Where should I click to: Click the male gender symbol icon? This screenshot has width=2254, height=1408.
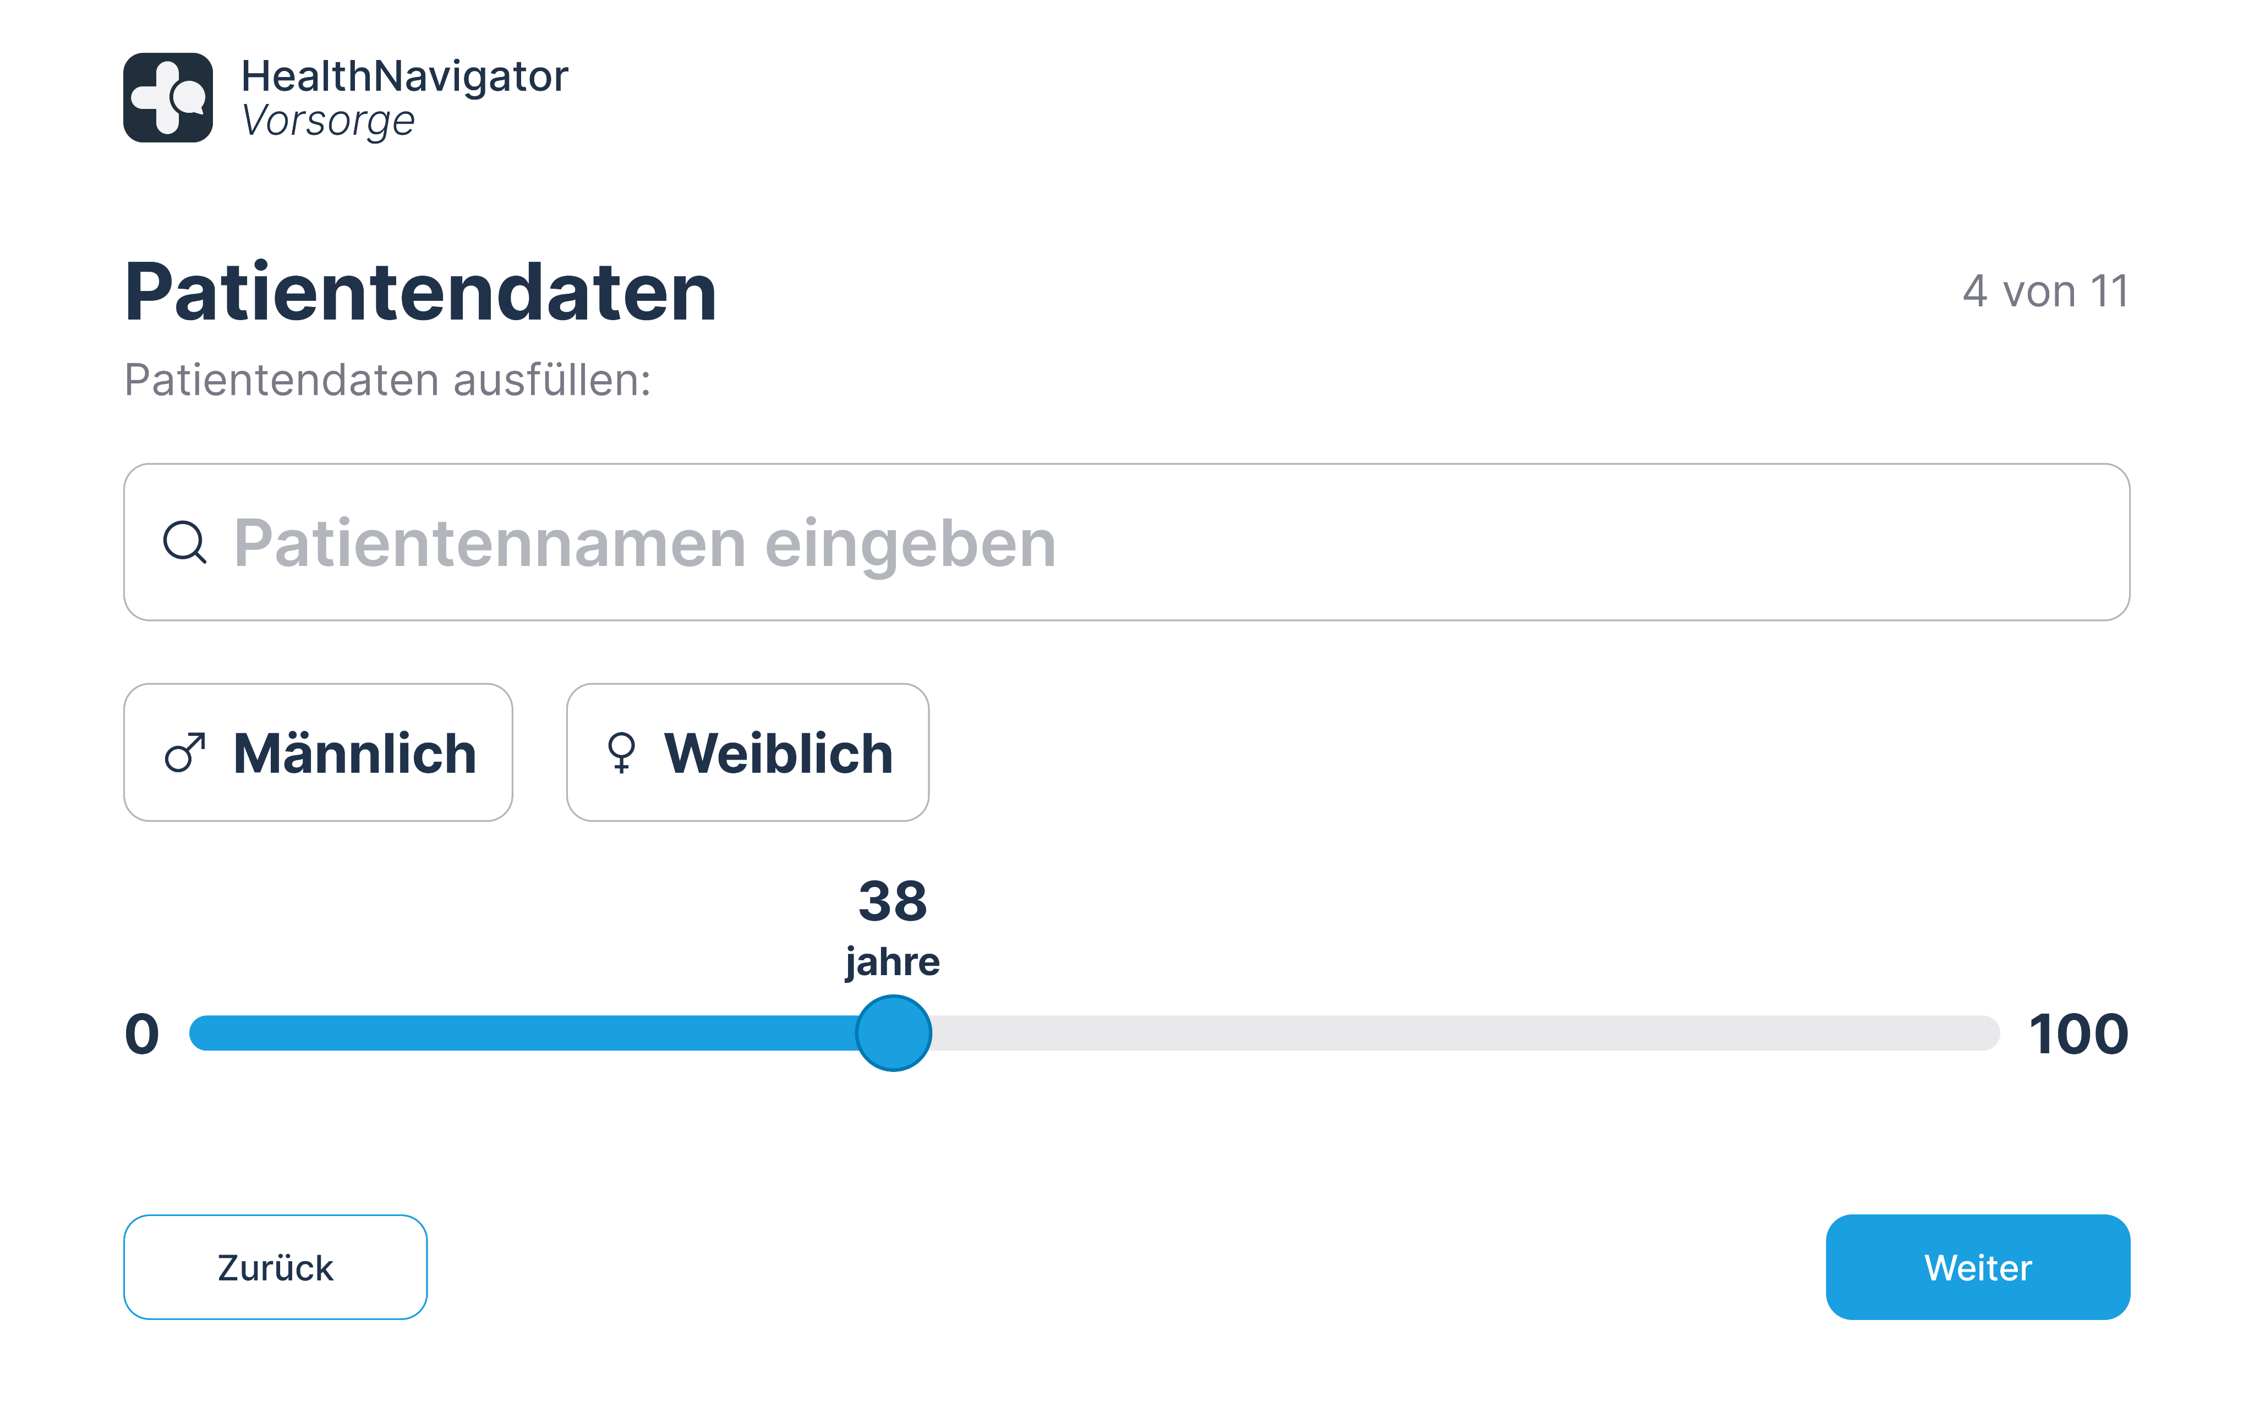[184, 752]
